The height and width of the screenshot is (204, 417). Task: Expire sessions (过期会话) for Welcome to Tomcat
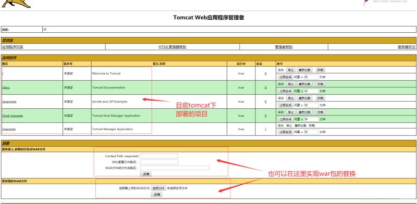[x=285, y=77]
